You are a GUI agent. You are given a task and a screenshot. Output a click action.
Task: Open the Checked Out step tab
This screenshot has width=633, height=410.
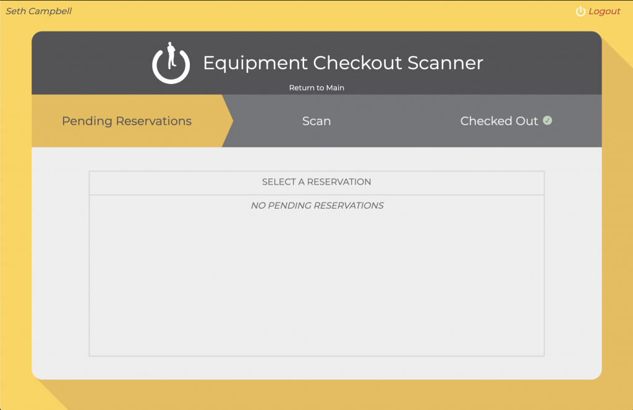[499, 121]
